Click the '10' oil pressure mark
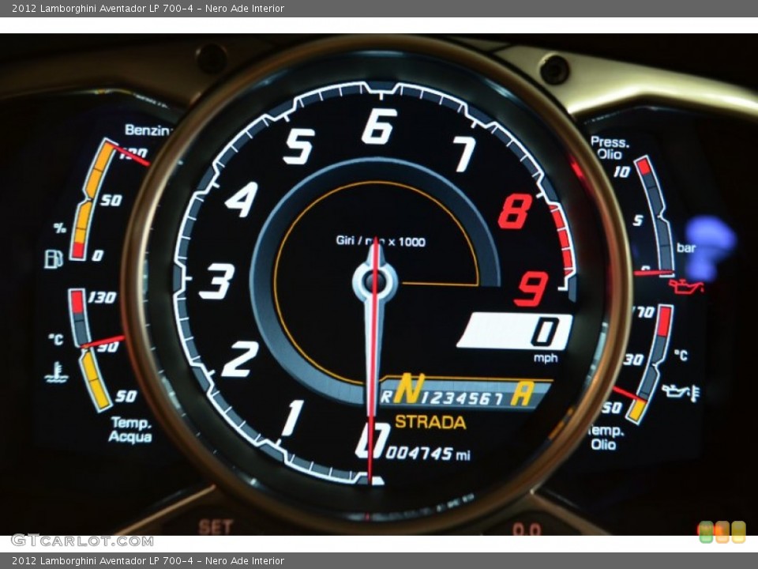Image resolution: width=758 pixels, height=569 pixels. [x=621, y=172]
